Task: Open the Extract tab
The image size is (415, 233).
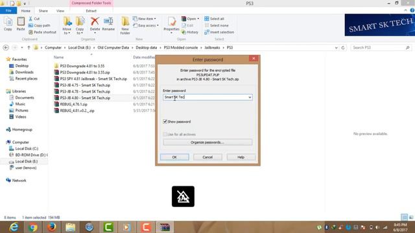Action: point(91,11)
